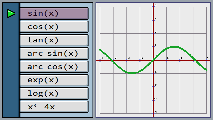Click the sine curve trough near y=-1

[132, 73]
